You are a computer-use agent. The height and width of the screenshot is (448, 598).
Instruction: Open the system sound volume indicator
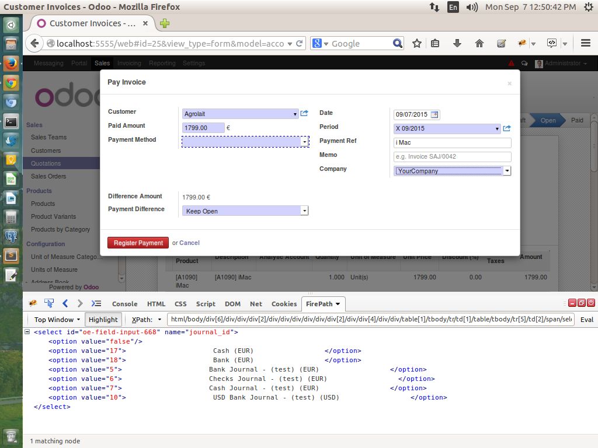tap(472, 7)
